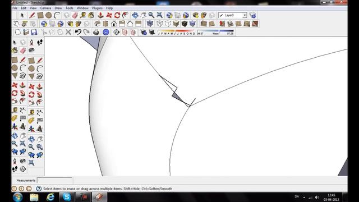Viewport: 359px width, 202px height.
Task: Open Skype from the taskbar
Action: pos(67,197)
